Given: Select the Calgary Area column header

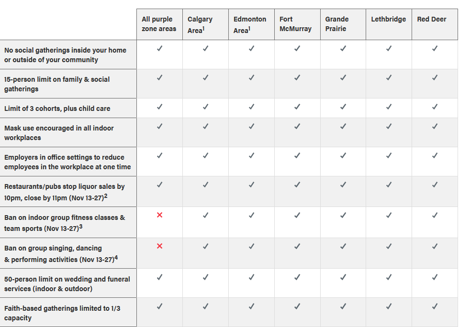Looking at the screenshot, I should pos(200,24).
